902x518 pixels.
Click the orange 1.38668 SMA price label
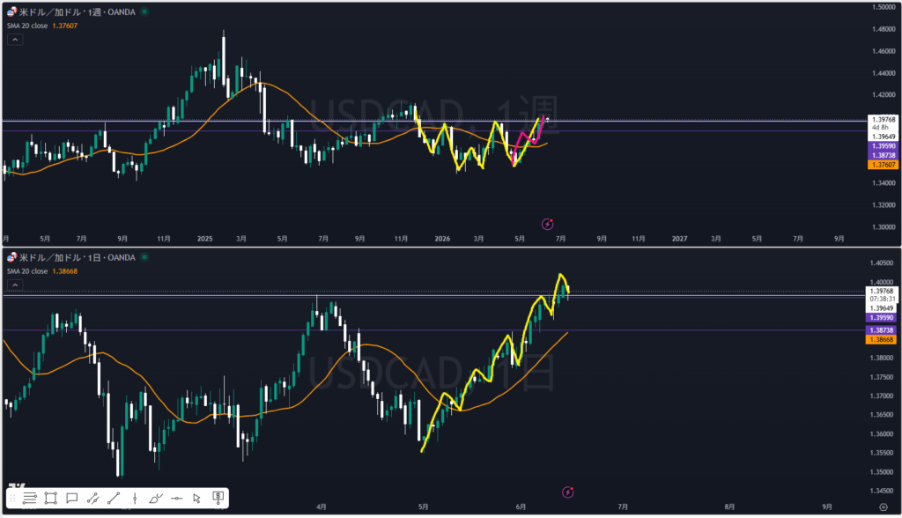[x=881, y=339]
